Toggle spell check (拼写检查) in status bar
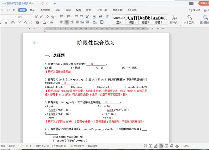 tap(59, 146)
